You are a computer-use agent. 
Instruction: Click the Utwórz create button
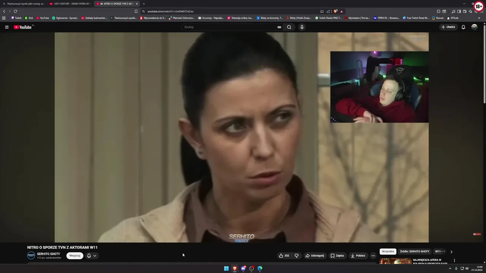click(448, 27)
